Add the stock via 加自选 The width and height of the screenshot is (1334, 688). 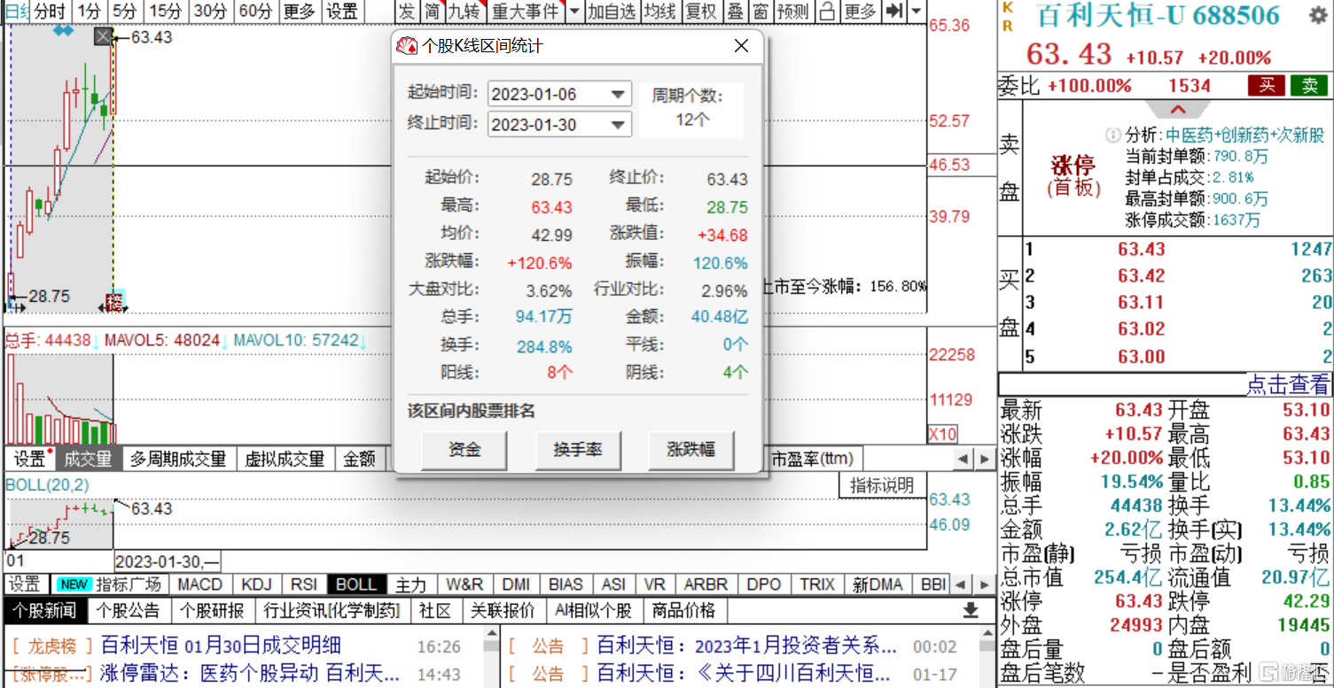(612, 12)
